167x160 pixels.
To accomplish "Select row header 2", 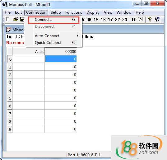I will 10,75.
